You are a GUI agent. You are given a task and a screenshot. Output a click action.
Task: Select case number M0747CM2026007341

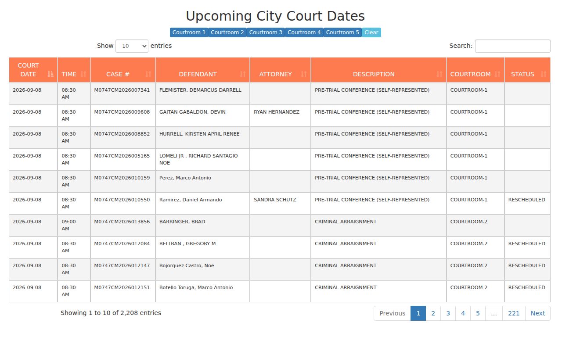click(122, 90)
